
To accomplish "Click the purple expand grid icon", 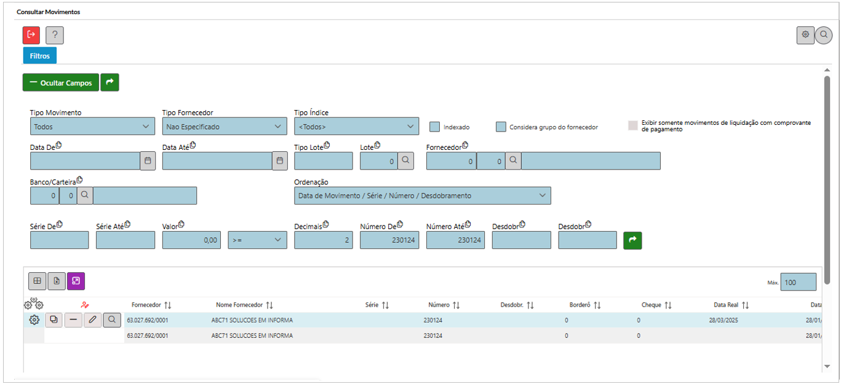I will 76,281.
